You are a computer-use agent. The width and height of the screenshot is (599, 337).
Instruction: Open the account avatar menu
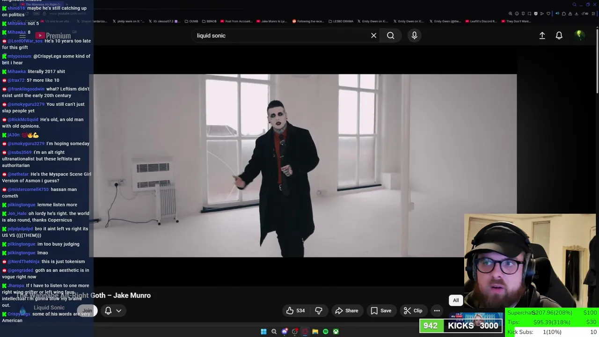click(x=579, y=35)
